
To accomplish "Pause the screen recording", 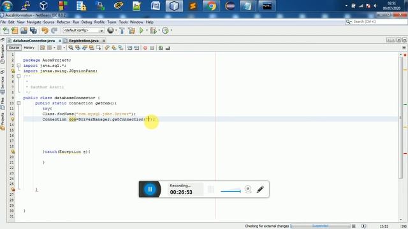I will [150, 190].
